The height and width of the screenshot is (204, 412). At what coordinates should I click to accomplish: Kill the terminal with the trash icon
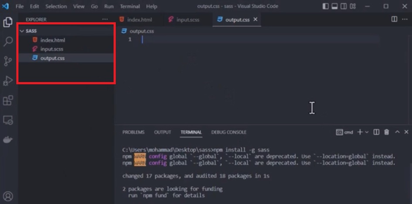(386, 132)
